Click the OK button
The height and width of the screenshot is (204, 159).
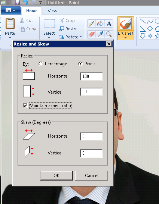56,176
